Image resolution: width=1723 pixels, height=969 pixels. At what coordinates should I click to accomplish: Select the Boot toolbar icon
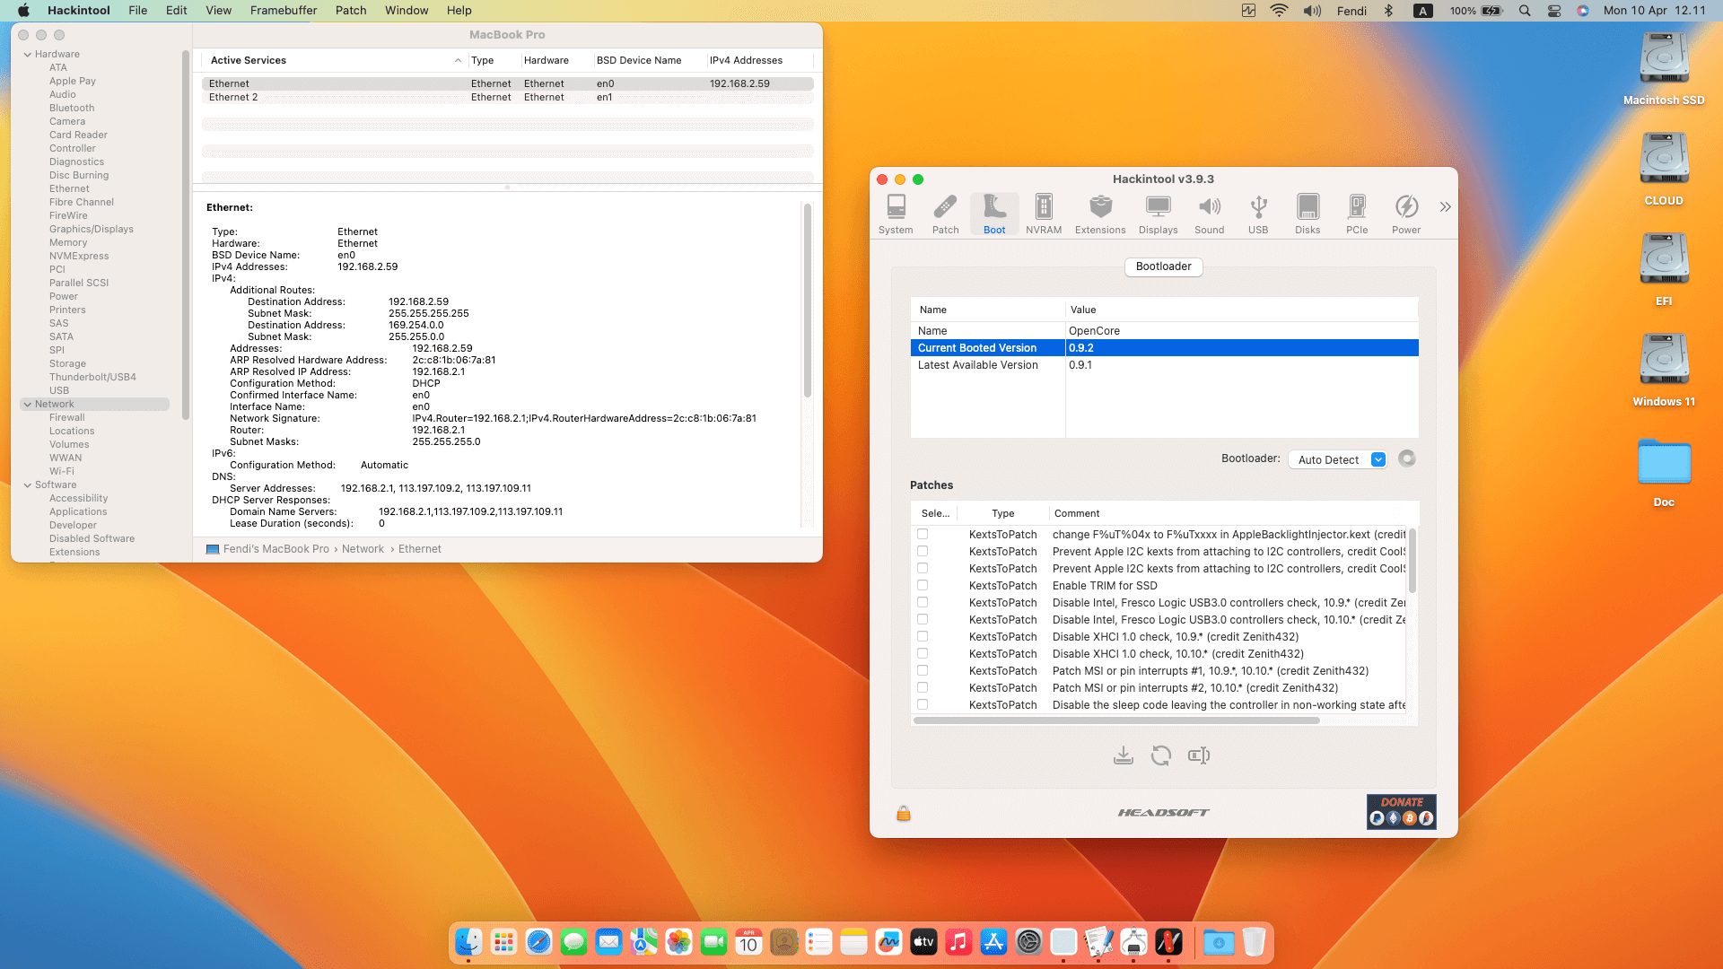click(x=994, y=214)
